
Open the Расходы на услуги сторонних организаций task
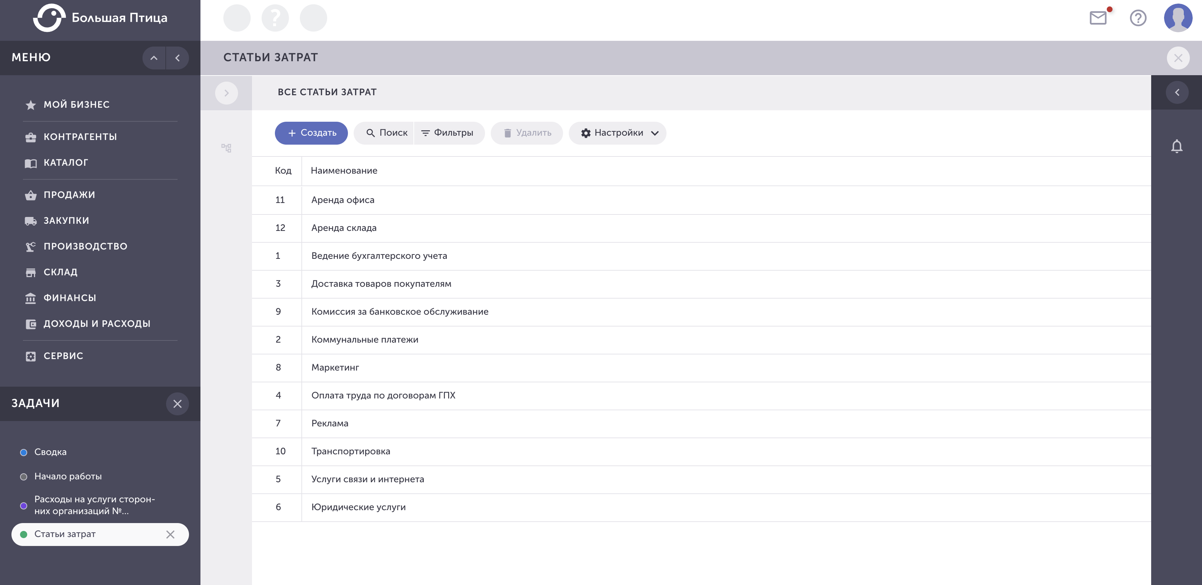(x=94, y=505)
